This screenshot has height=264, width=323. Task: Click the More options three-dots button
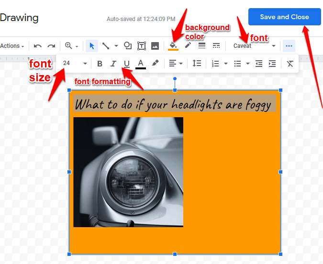point(289,46)
